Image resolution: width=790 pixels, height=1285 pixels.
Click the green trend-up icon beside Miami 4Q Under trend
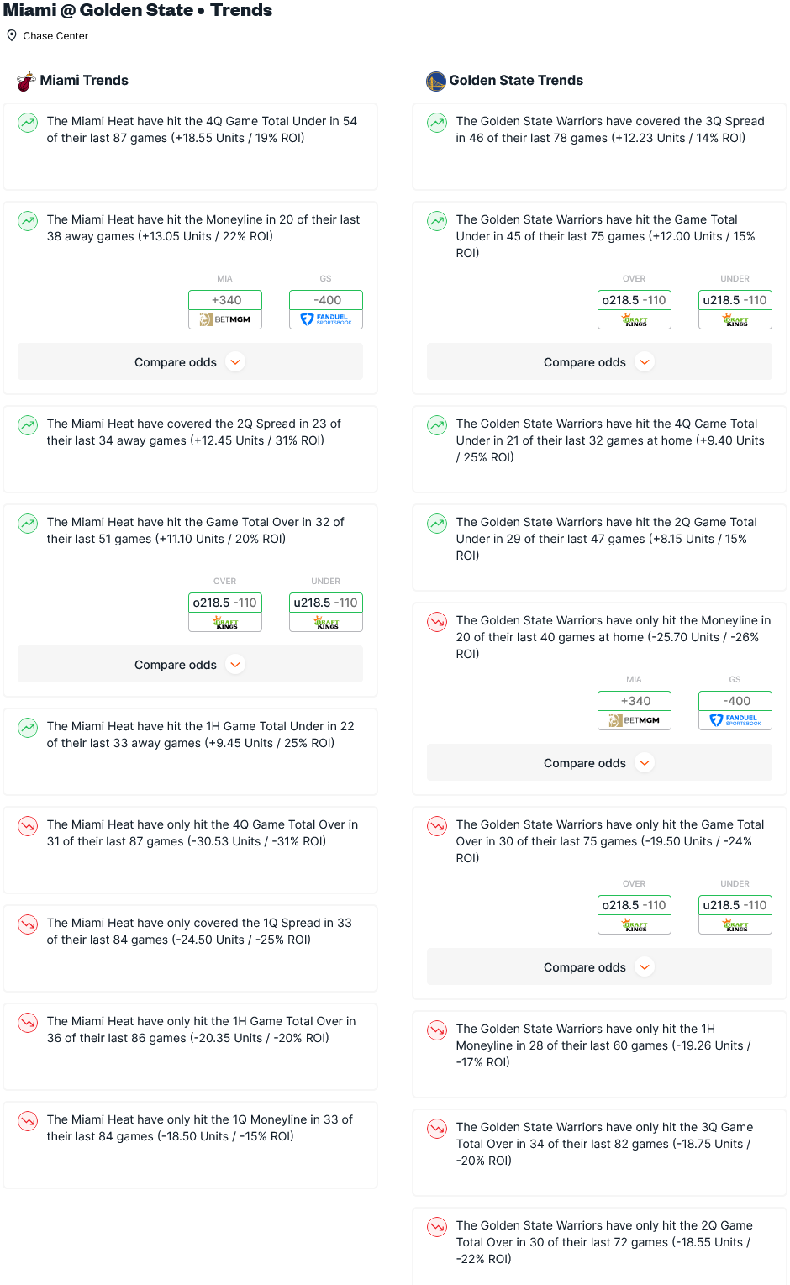[x=28, y=123]
